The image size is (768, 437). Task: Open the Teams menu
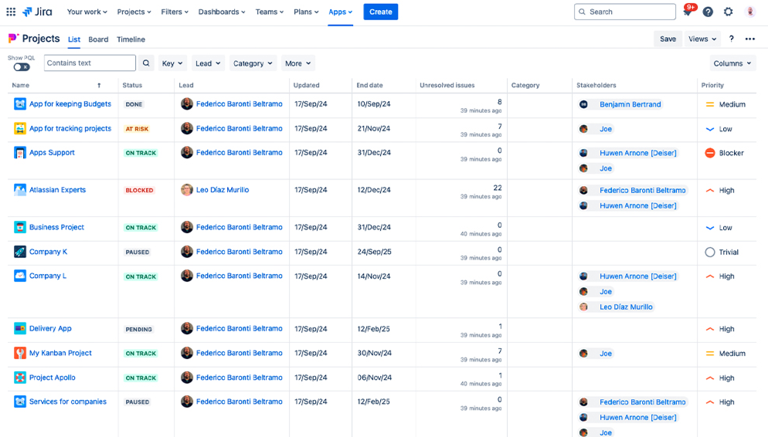tap(270, 12)
